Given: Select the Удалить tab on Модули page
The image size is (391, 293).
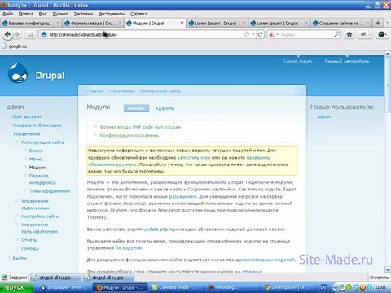Looking at the screenshot, I should [x=165, y=108].
